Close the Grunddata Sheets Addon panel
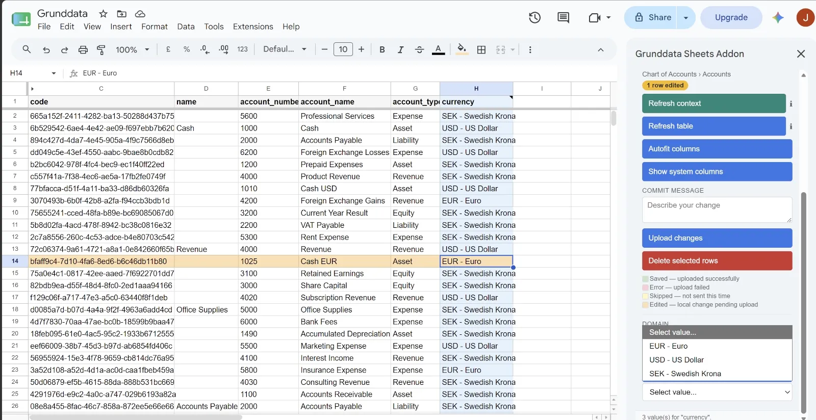The image size is (816, 420). coord(801,54)
